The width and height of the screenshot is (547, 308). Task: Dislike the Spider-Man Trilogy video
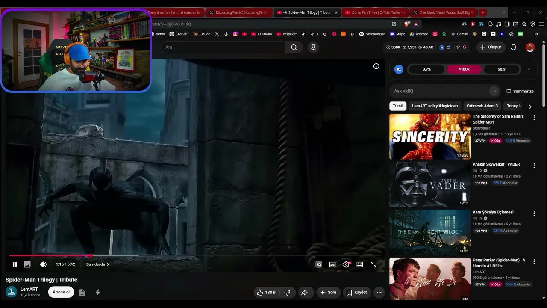287,293
